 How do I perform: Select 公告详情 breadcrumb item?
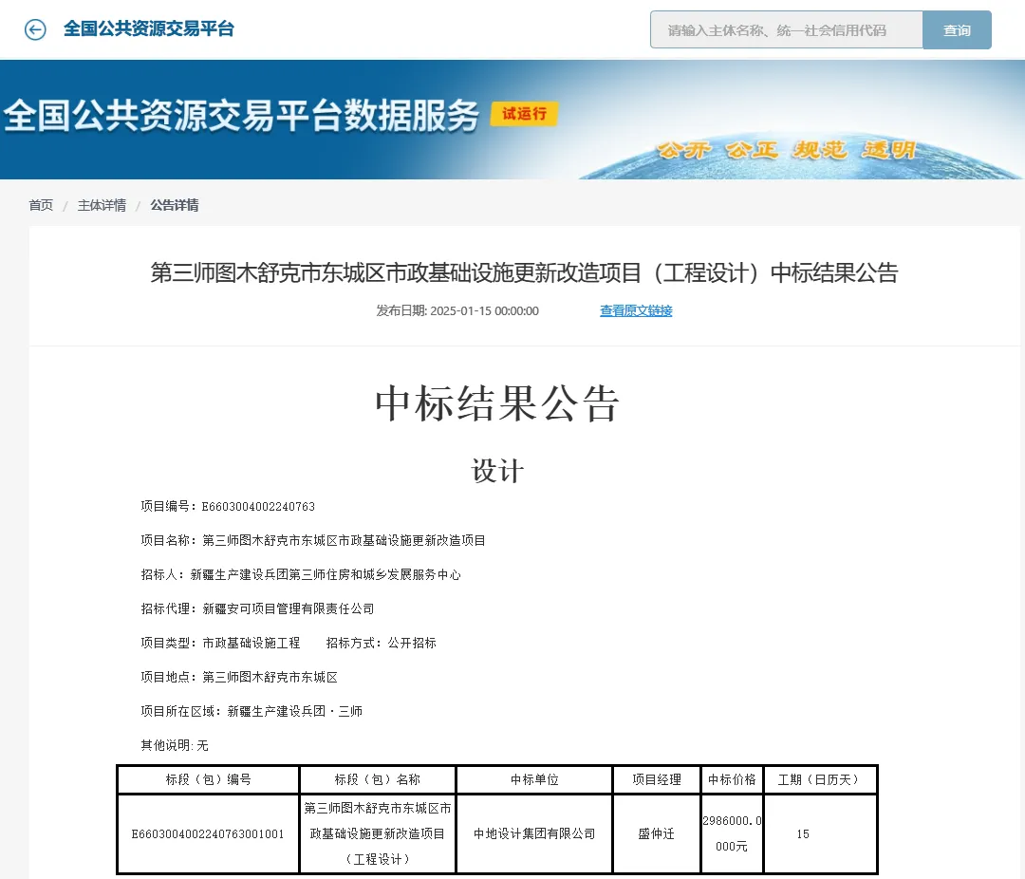pos(175,205)
